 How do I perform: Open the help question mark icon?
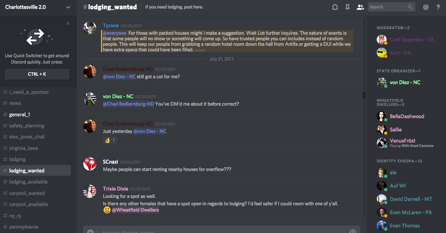438,7
